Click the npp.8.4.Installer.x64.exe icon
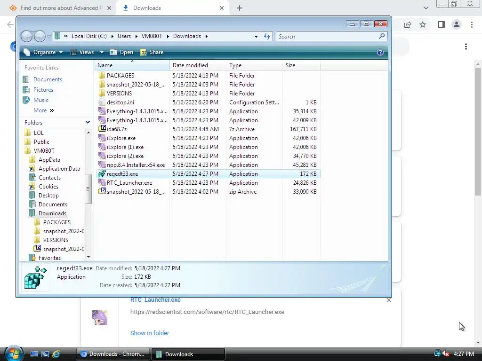Image resolution: width=482 pixels, height=361 pixels. click(102, 165)
